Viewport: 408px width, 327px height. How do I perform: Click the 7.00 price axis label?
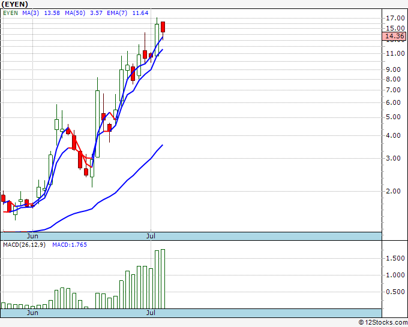393,90
